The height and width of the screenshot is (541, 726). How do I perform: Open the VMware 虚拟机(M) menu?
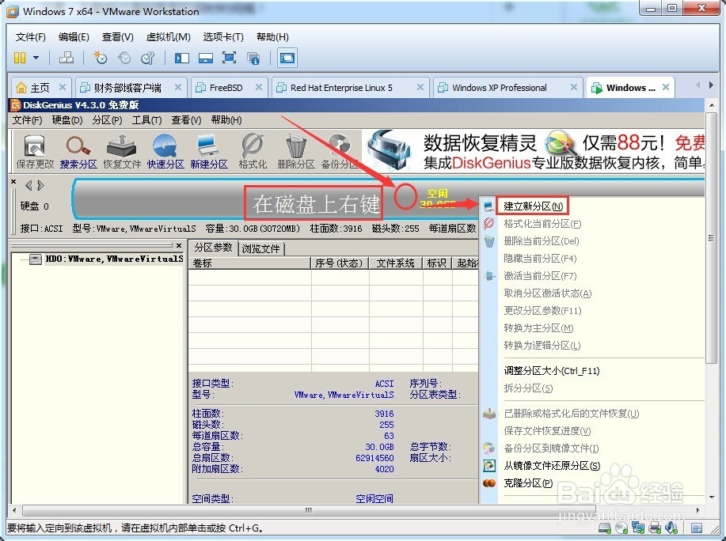tap(168, 37)
